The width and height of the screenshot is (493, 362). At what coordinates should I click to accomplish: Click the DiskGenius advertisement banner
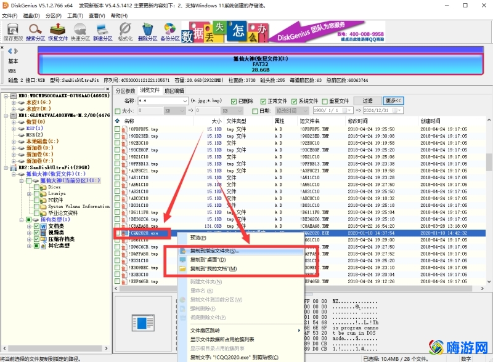pos(283,32)
